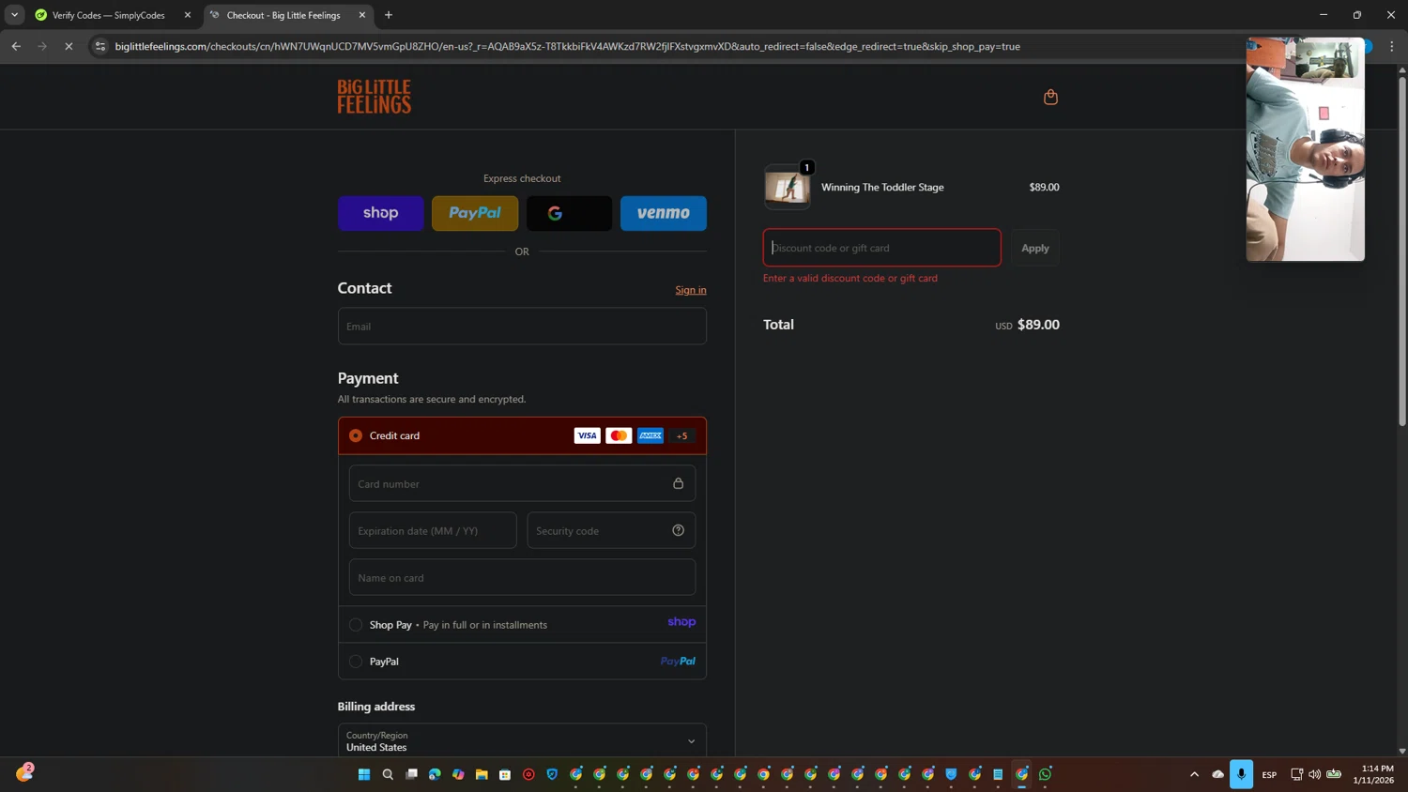Viewport: 1408px width, 792px height.
Task: Open Windows taskbar Search
Action: (x=388, y=774)
